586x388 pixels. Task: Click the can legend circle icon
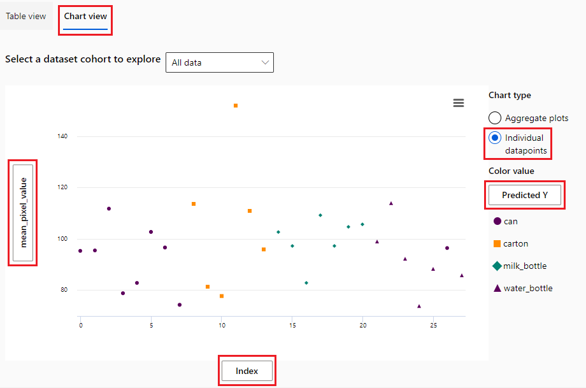pos(497,221)
